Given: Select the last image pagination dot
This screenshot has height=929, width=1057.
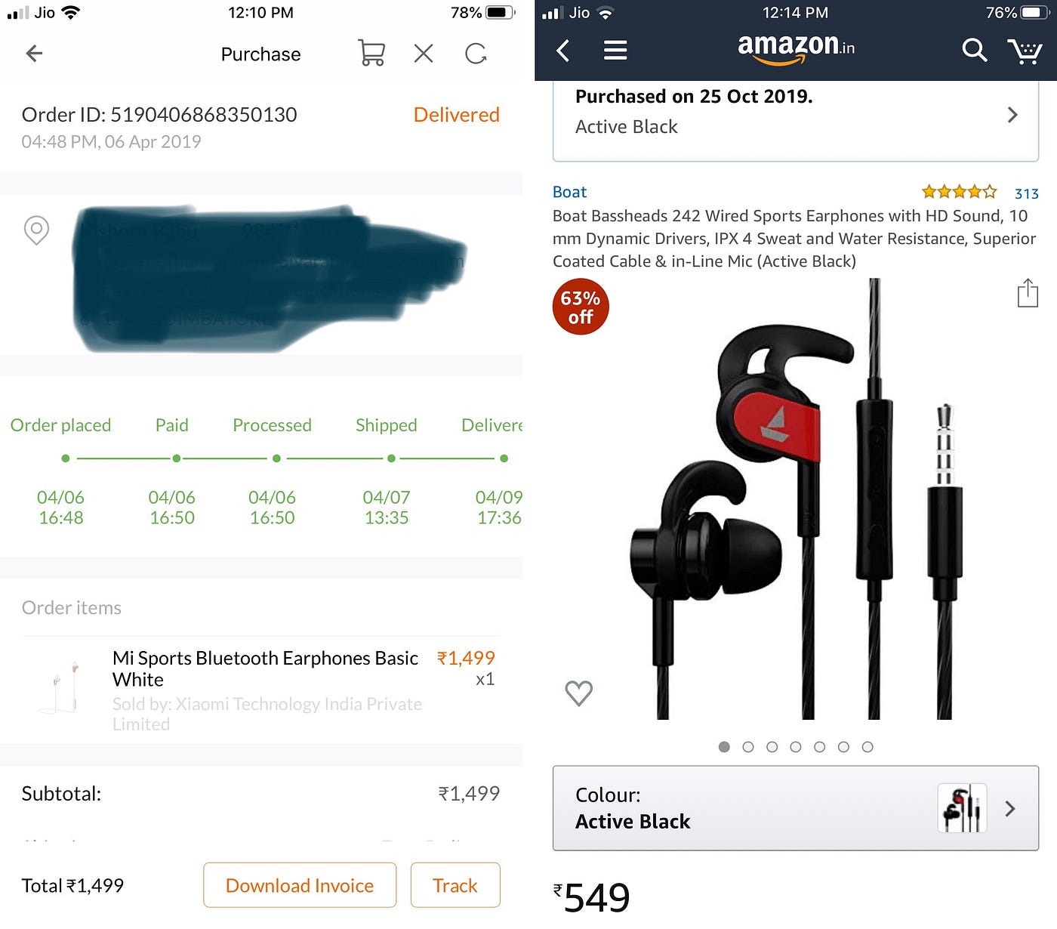Looking at the screenshot, I should [867, 747].
